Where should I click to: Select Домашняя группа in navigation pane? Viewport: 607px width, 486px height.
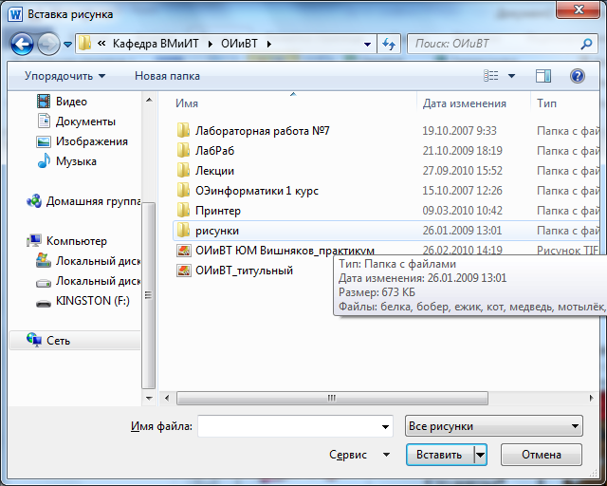[x=83, y=201]
